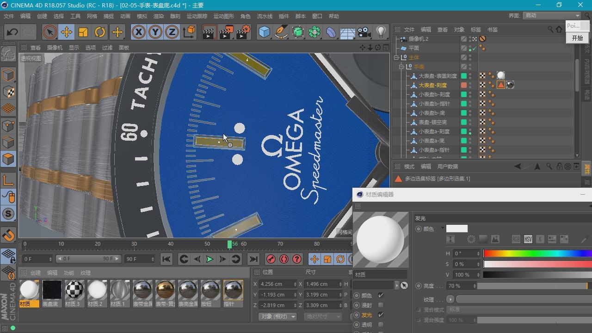592x333 pixels.
Task: Select the 小表盘b-指针 object
Action: (434, 104)
